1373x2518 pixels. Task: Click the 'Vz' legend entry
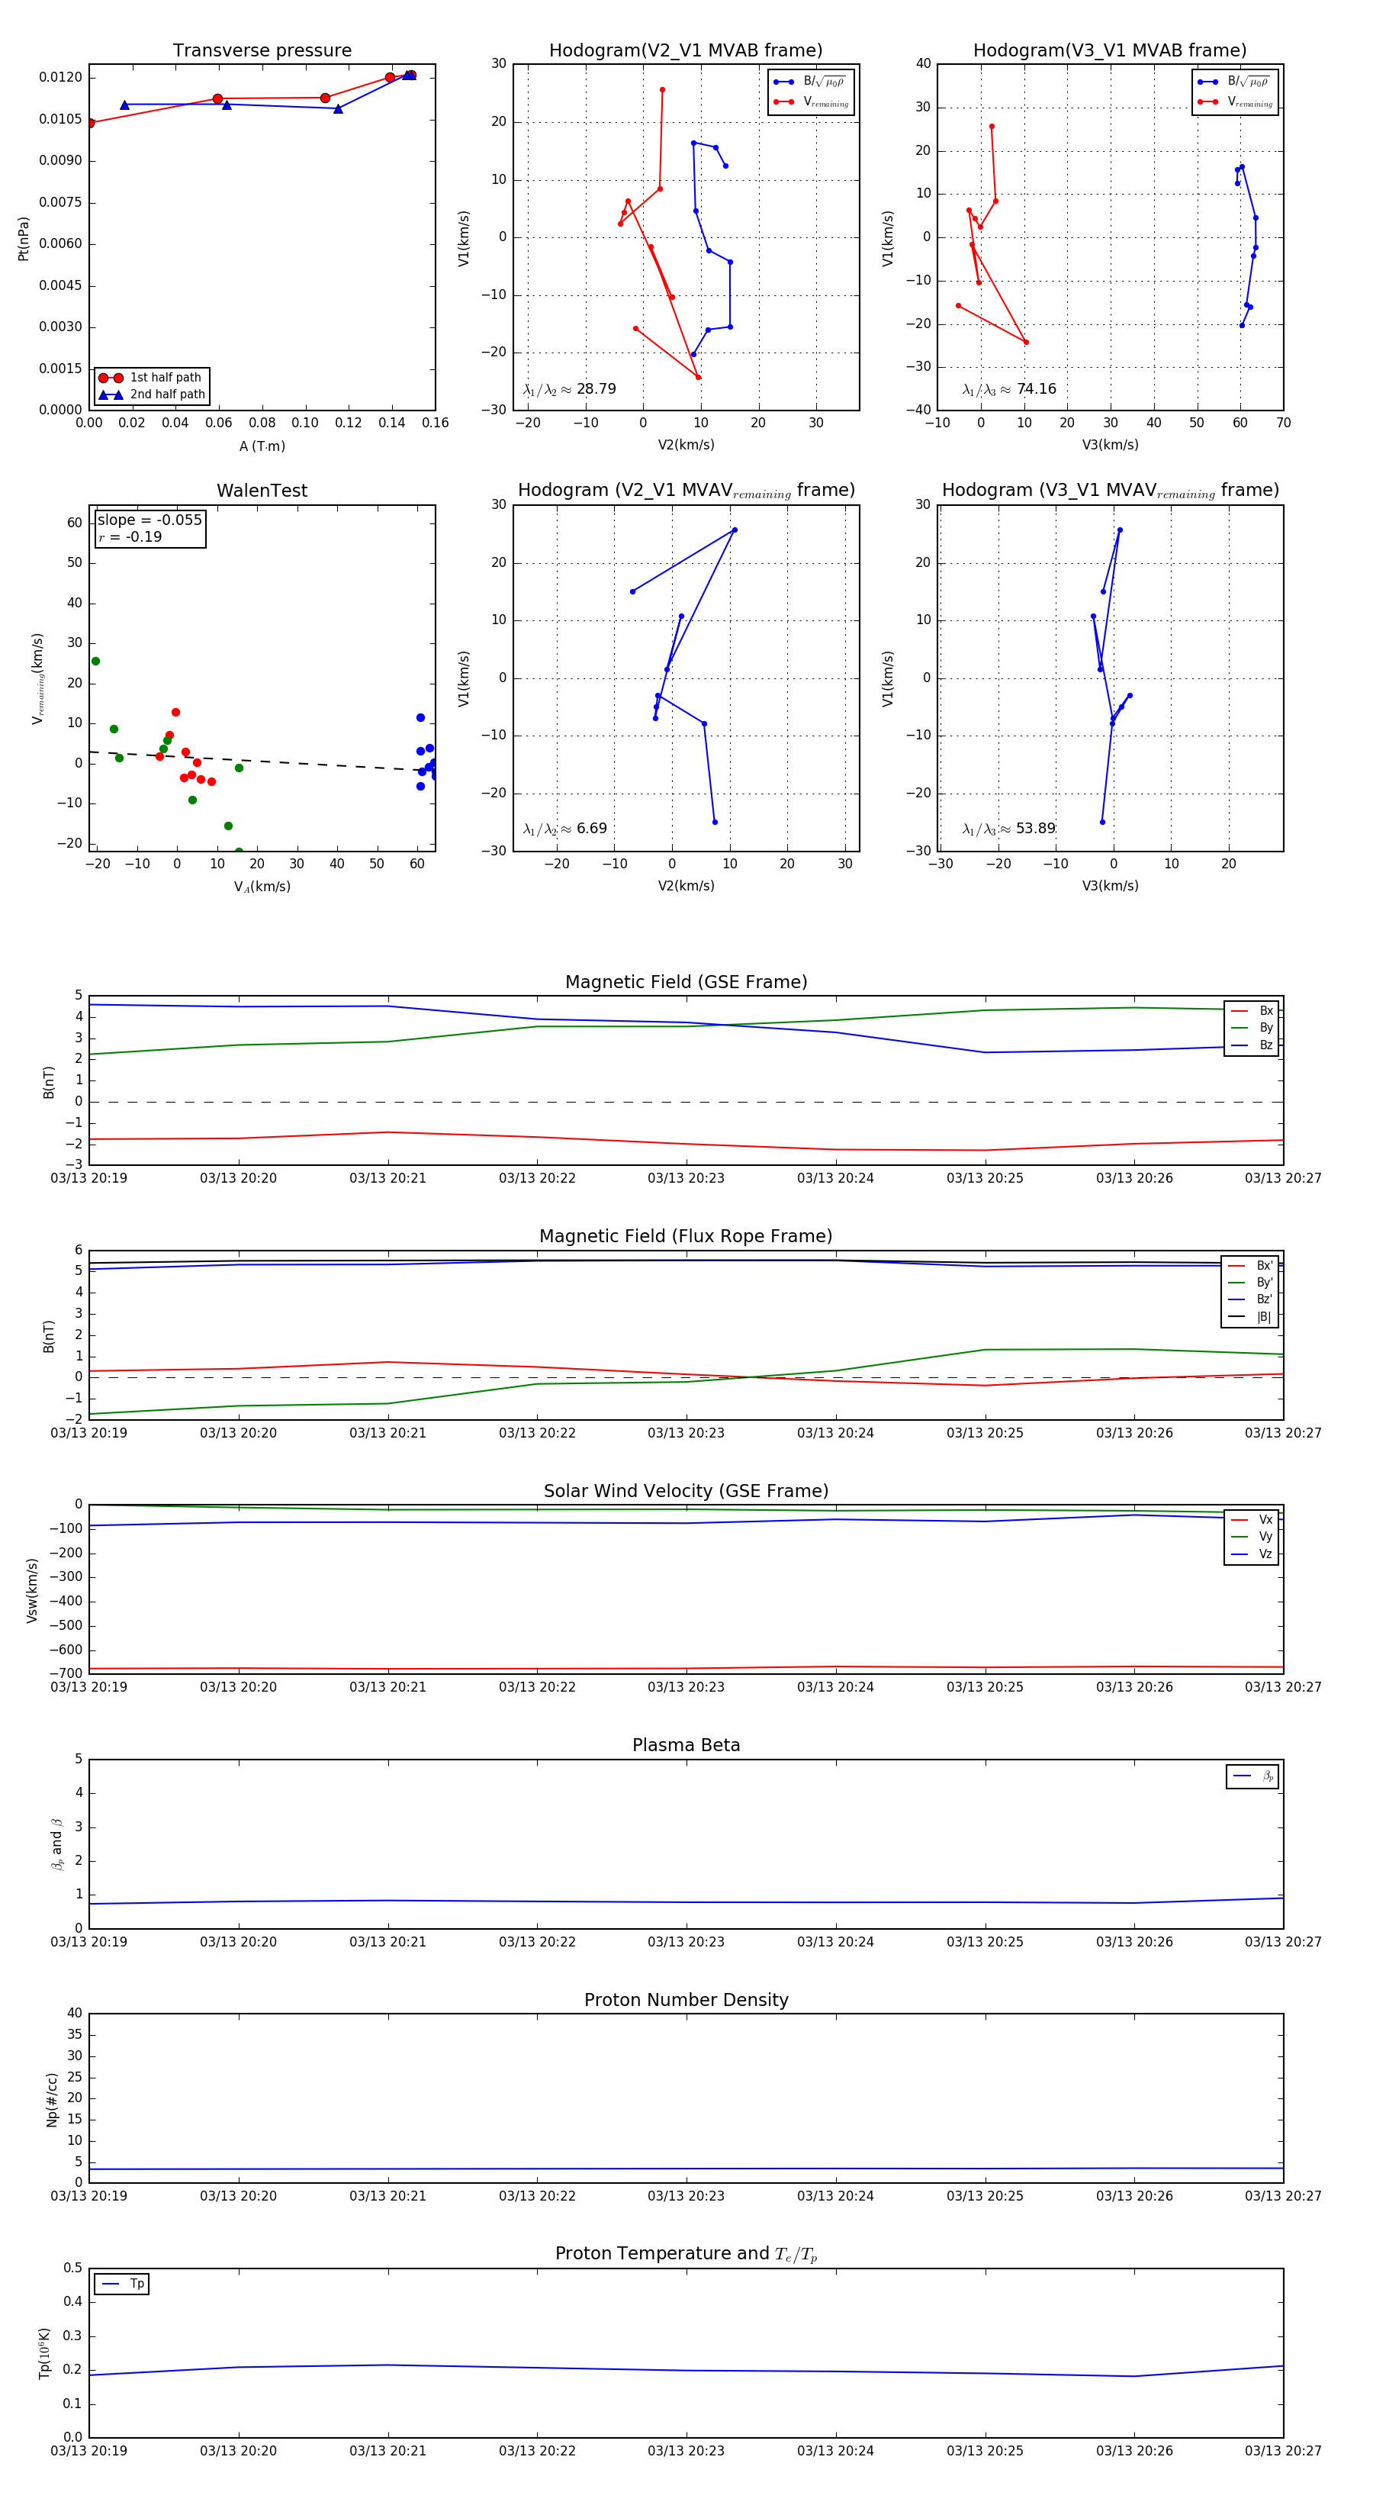[x=1252, y=1554]
